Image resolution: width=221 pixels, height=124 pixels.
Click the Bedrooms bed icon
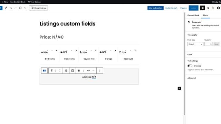click(42, 52)
